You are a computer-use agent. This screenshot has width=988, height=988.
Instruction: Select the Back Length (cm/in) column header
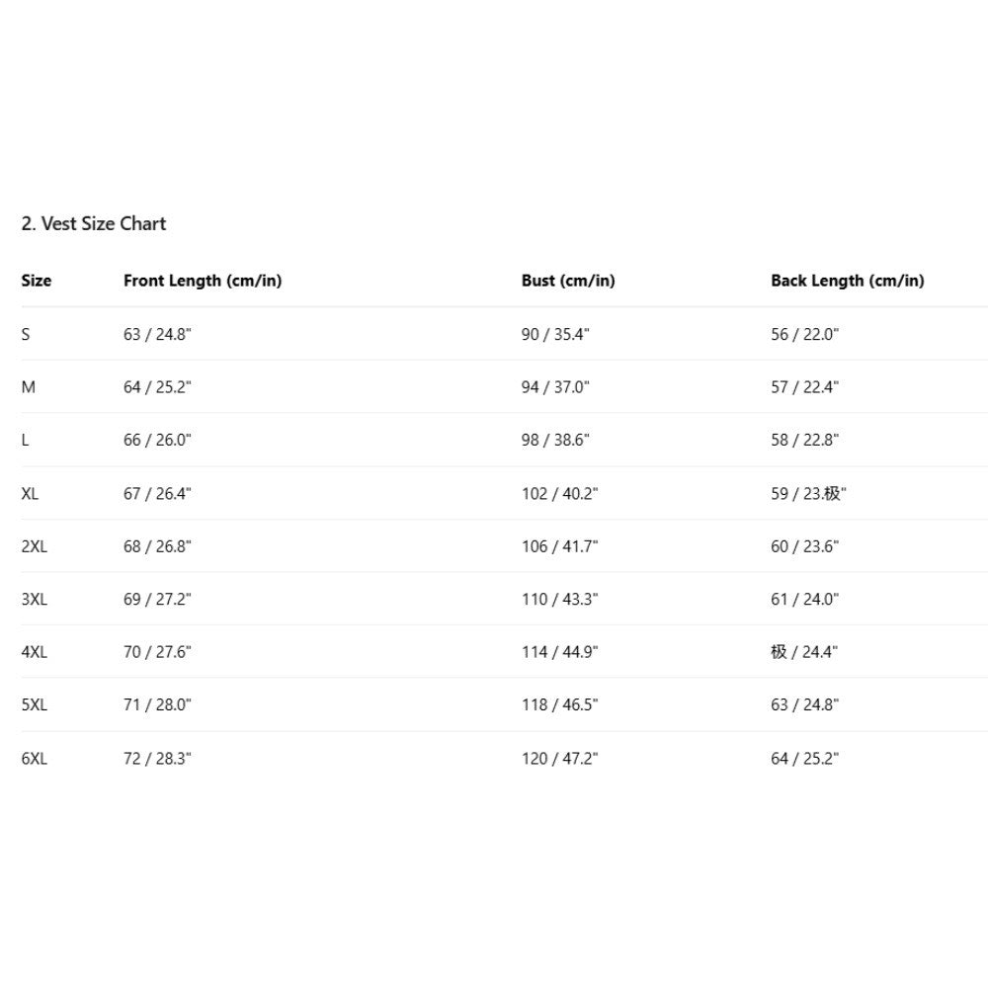click(x=848, y=281)
